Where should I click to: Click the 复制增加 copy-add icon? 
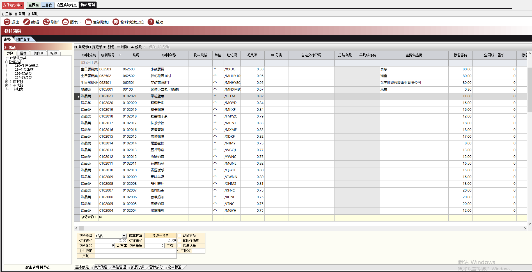point(88,22)
